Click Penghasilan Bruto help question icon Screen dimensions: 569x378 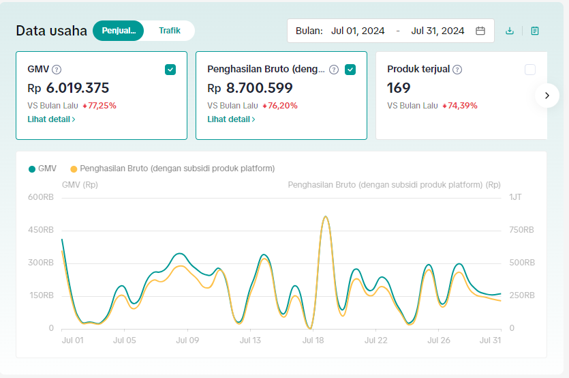coord(334,70)
